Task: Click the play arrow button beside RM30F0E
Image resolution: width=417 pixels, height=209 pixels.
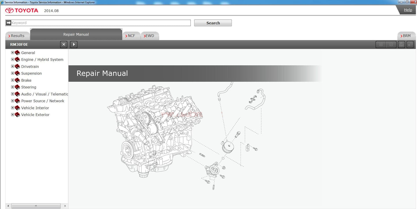Action: (74, 45)
